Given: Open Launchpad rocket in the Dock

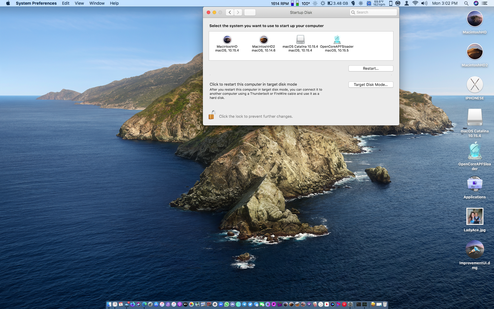Looking at the screenshot, I should pyautogui.click(x=150, y=304).
